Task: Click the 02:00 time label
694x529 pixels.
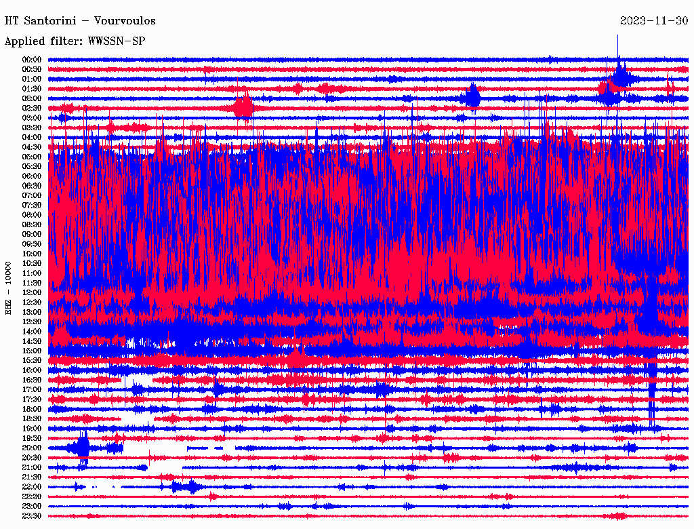Action: coord(32,98)
